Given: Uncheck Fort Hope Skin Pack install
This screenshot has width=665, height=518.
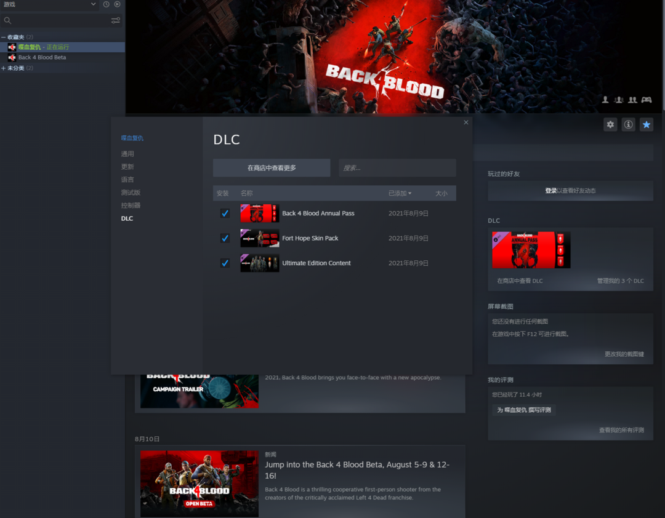Looking at the screenshot, I should (225, 238).
